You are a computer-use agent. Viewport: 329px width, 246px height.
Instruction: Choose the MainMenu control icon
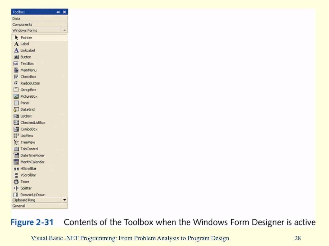(x=16, y=70)
